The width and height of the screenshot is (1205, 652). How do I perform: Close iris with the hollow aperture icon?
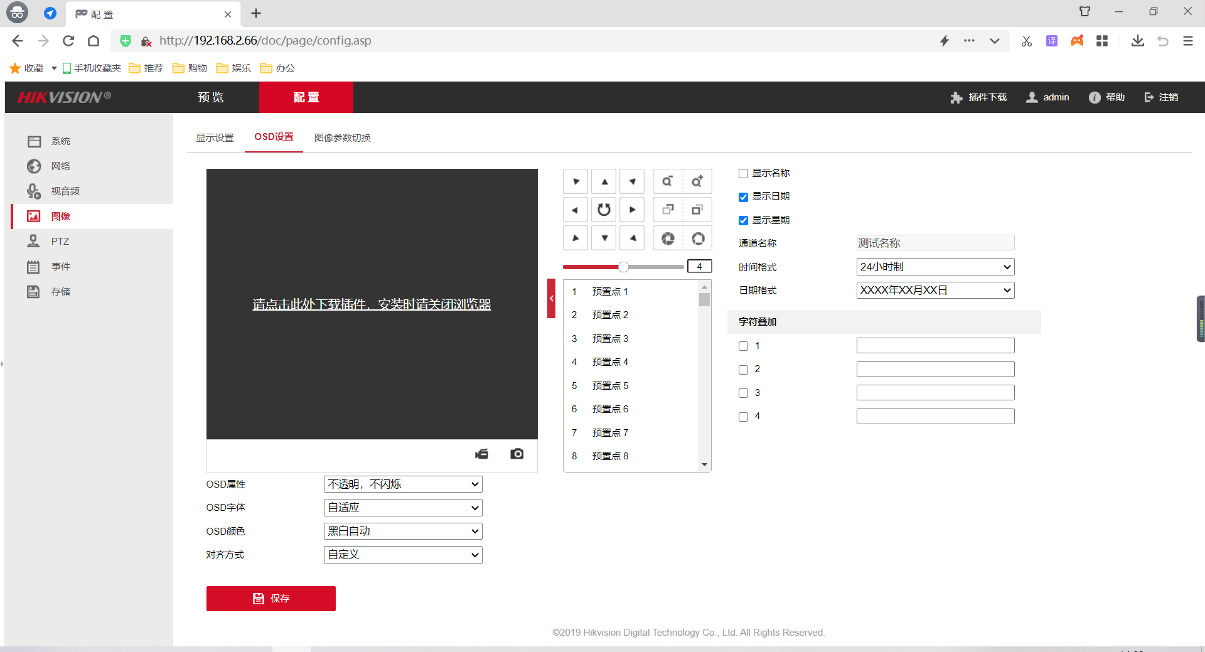[697, 238]
